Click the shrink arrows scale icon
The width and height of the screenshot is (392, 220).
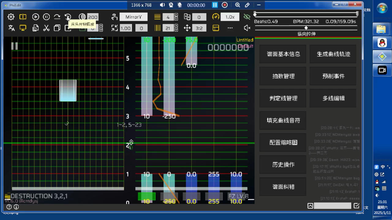115,28
